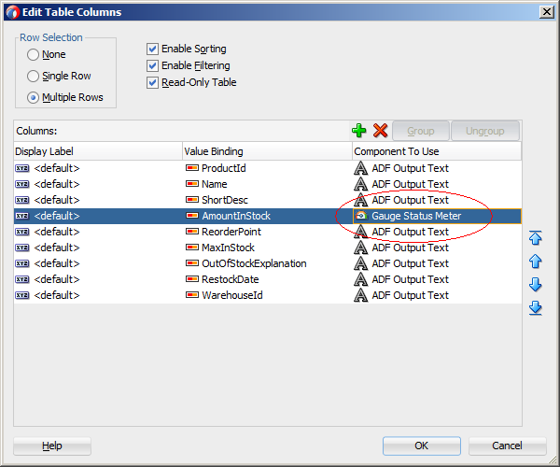Select the MaxInStock value binding
Viewport: 560px width, 467px height.
coord(228,248)
